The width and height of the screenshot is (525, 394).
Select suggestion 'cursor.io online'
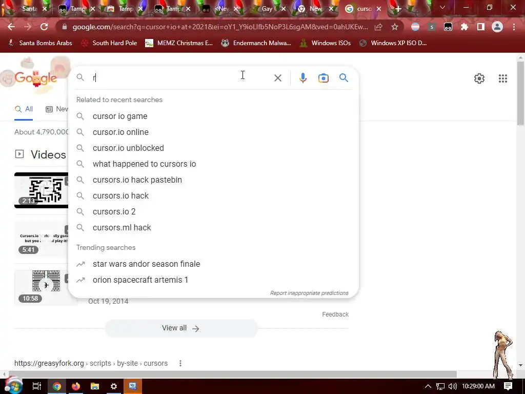point(213,132)
